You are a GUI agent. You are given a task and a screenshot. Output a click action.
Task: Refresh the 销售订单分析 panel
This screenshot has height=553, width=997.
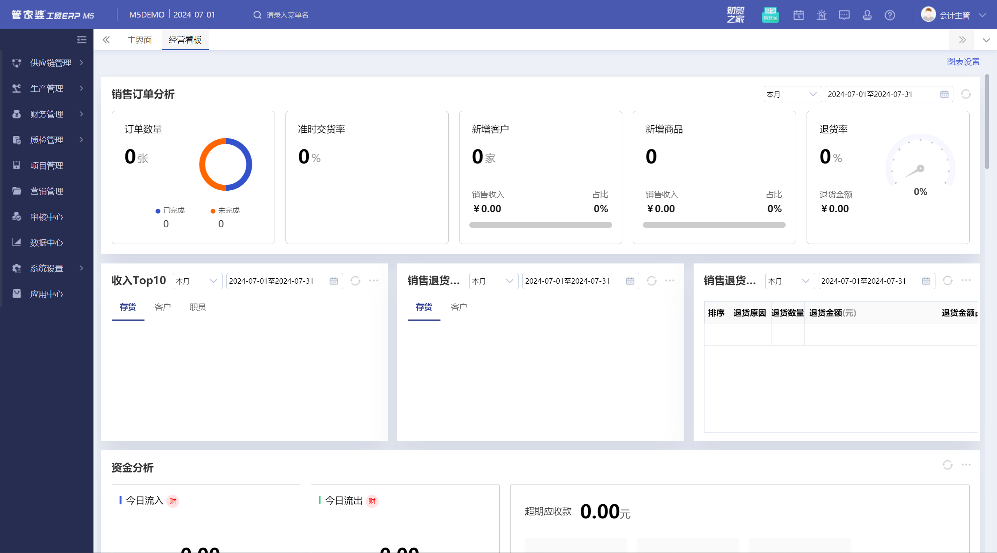tap(966, 94)
